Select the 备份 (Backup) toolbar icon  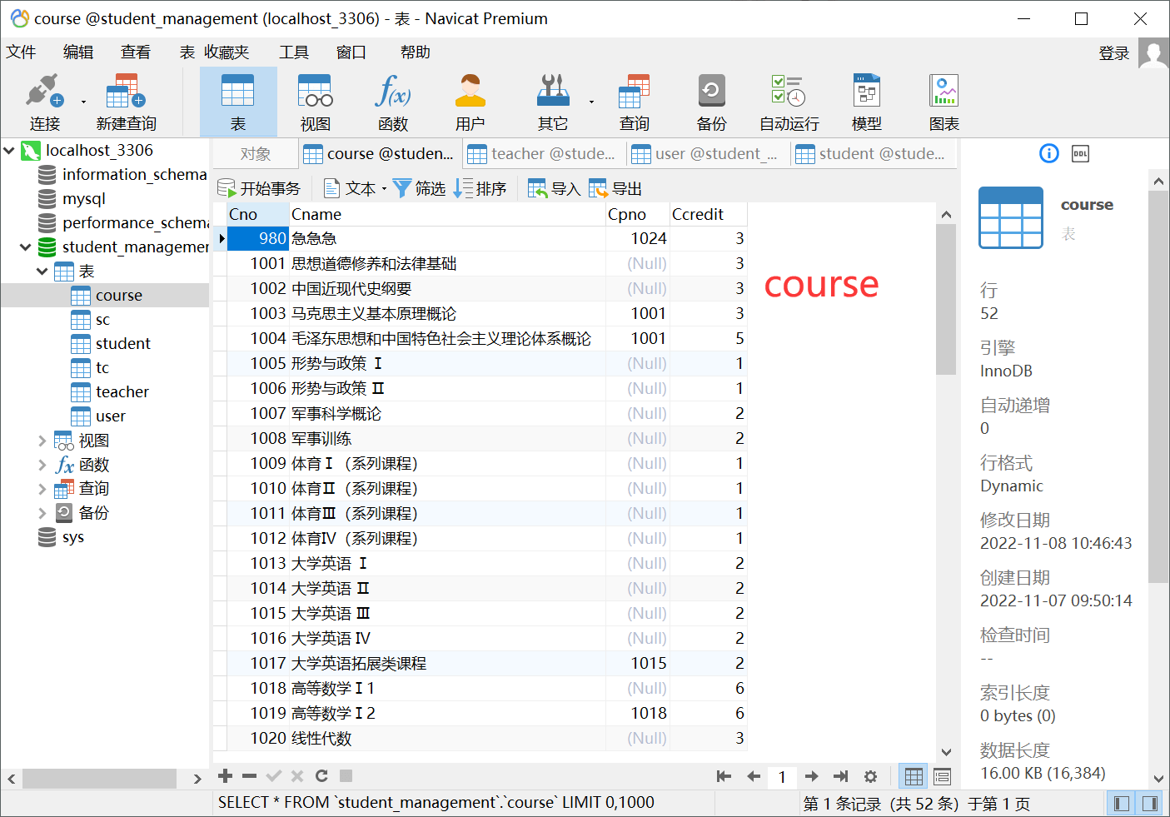(x=710, y=100)
